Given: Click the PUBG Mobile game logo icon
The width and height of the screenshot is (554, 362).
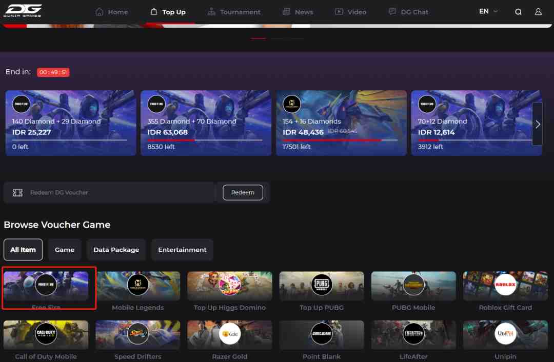Looking at the screenshot, I should (413, 284).
